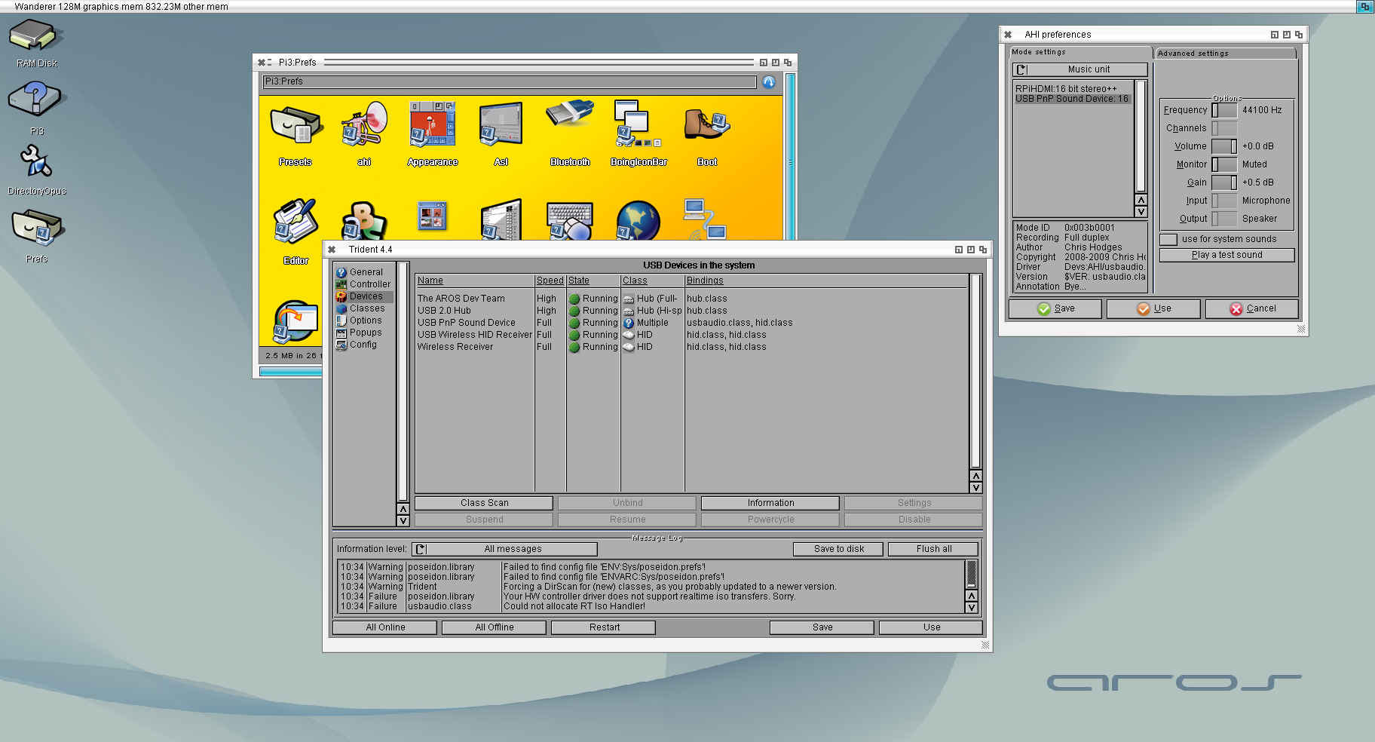1375x742 pixels.
Task: Open the Music unit cycle dropdown
Action: tap(1079, 69)
